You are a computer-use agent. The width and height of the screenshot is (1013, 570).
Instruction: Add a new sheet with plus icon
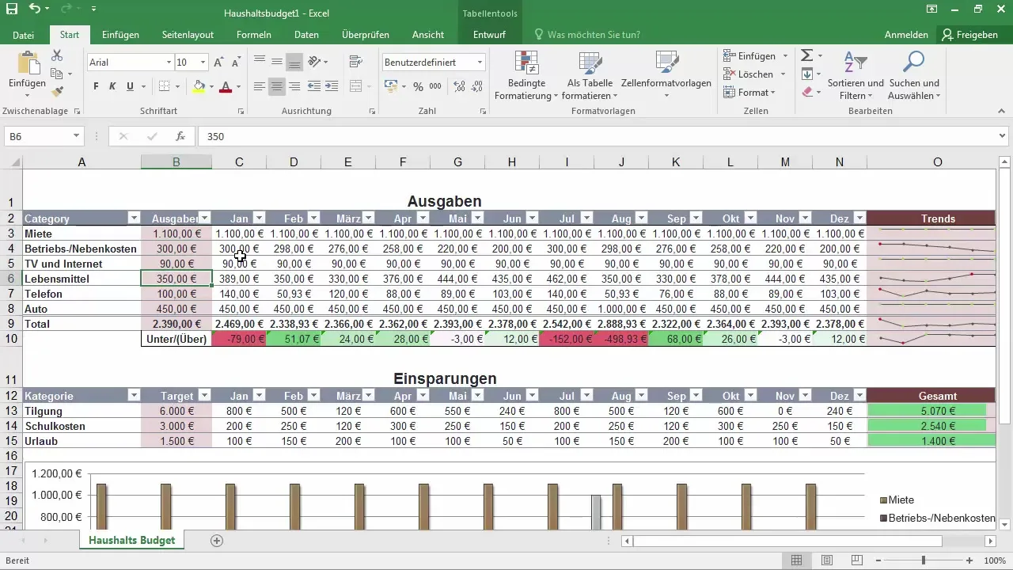(x=217, y=540)
